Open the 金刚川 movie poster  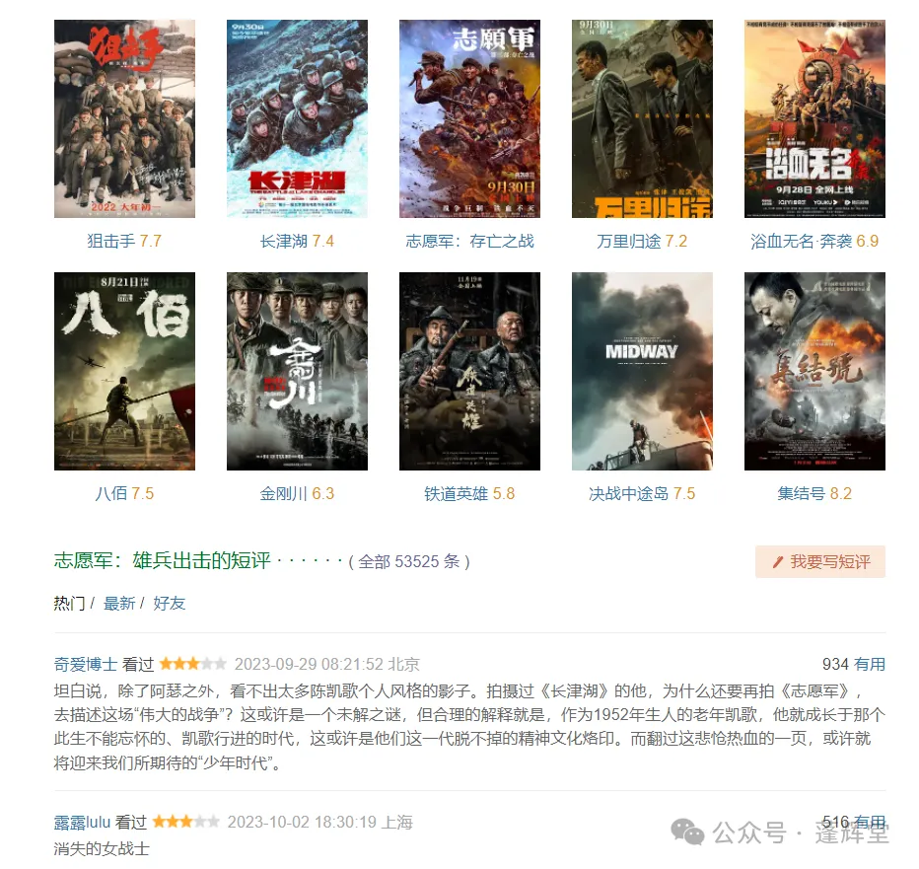click(x=297, y=371)
